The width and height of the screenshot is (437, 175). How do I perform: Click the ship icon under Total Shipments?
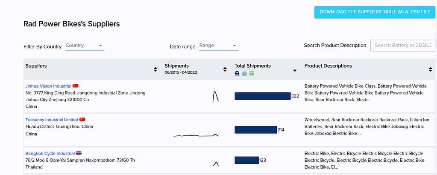coord(237,73)
